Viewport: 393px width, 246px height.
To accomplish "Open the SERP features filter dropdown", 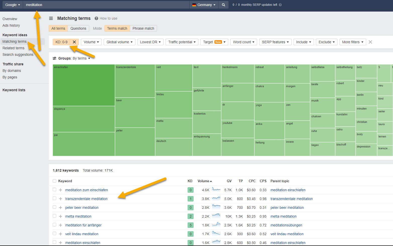I will click(x=275, y=42).
